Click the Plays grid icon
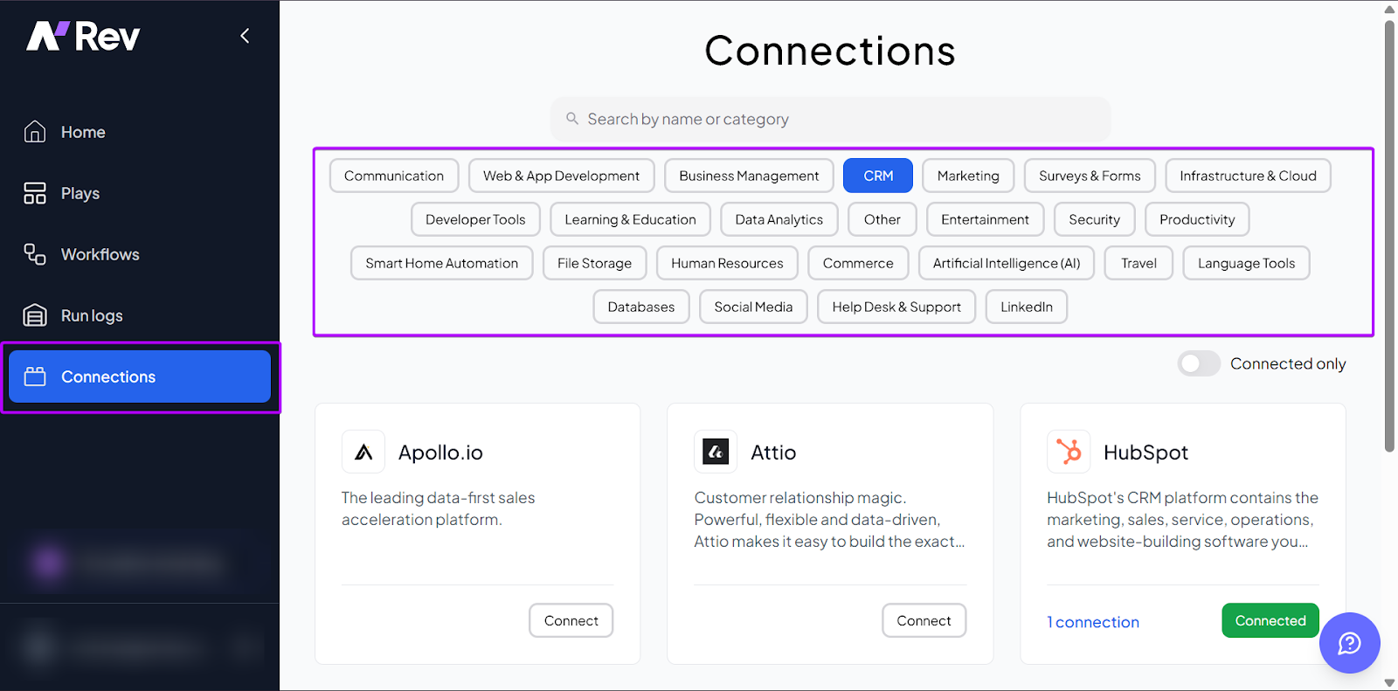1398x691 pixels. click(35, 193)
